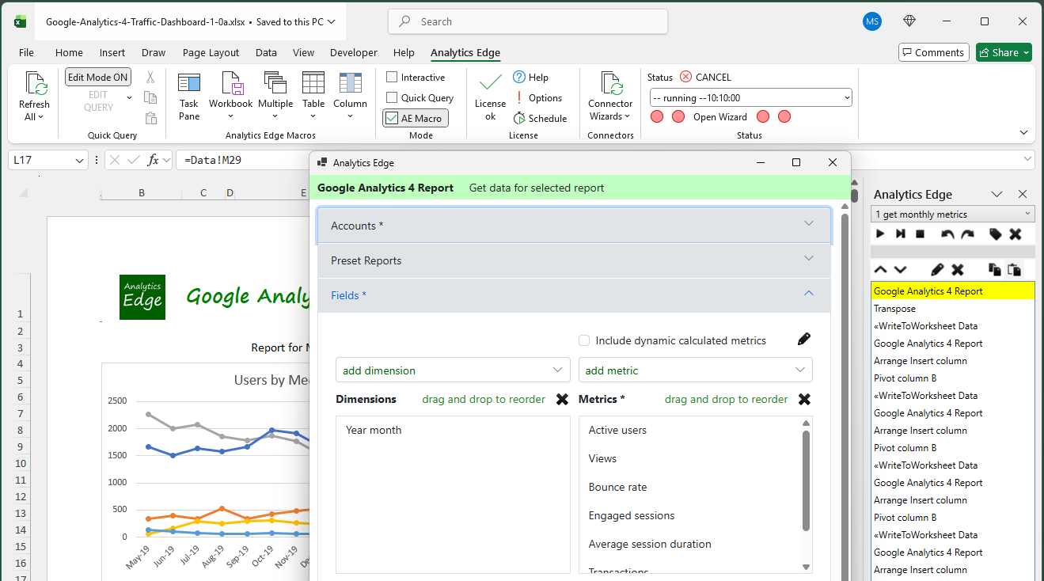Expand the Preset Reports section
Viewport: 1044px width, 581px height.
[x=574, y=260]
